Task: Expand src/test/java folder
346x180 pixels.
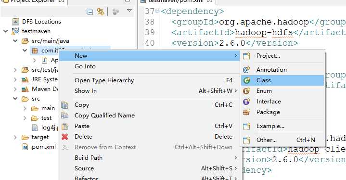Action: coord(15,70)
